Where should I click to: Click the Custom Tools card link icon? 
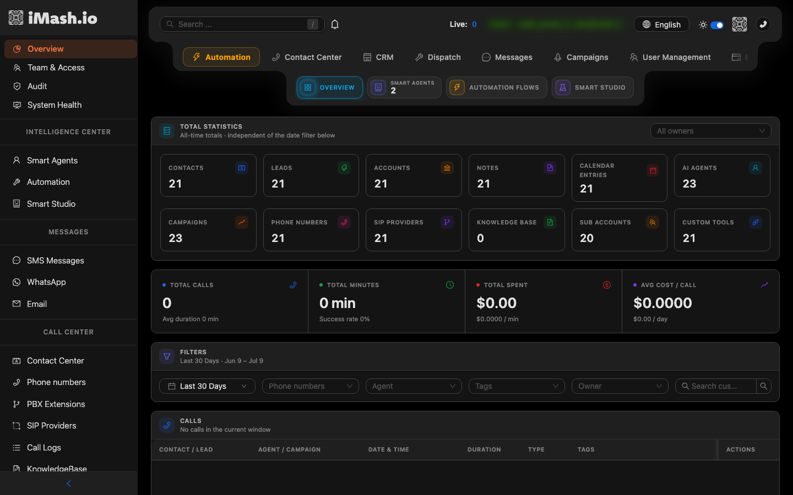tap(756, 222)
